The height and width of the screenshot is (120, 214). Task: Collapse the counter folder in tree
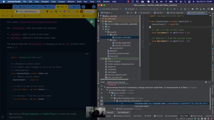coord(106,32)
